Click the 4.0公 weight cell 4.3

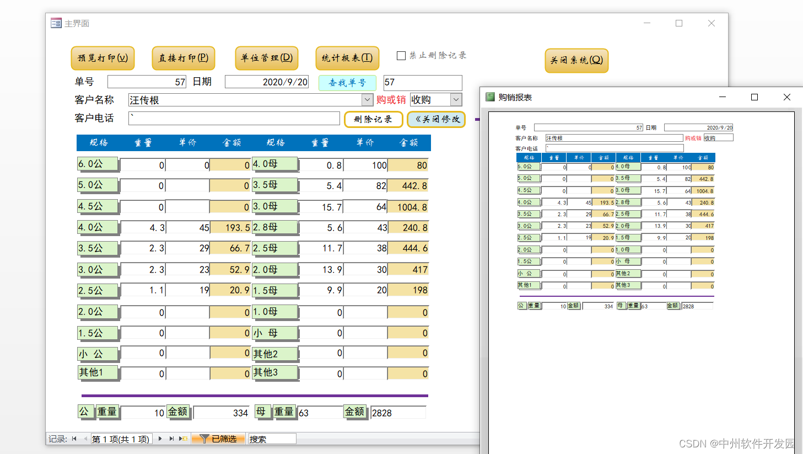pos(143,227)
